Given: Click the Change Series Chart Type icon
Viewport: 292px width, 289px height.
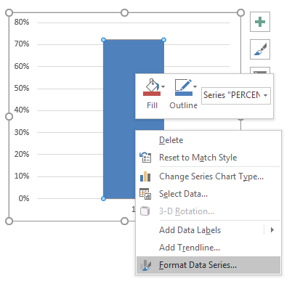Looking at the screenshot, I should point(145,176).
